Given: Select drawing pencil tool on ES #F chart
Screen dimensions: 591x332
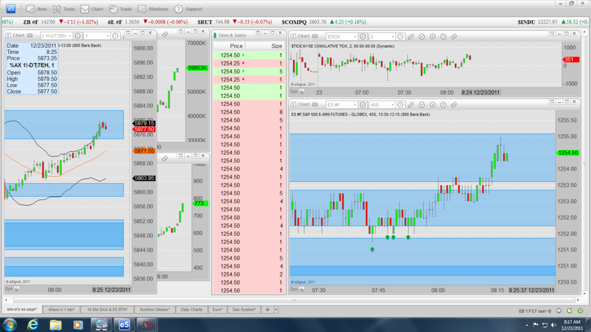Looking at the screenshot, I should 411,105.
